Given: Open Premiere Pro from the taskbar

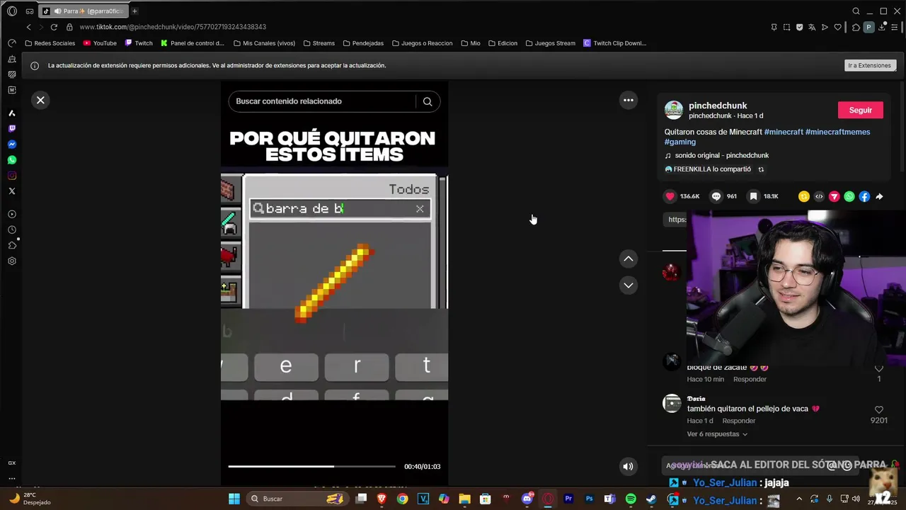Looking at the screenshot, I should point(568,499).
